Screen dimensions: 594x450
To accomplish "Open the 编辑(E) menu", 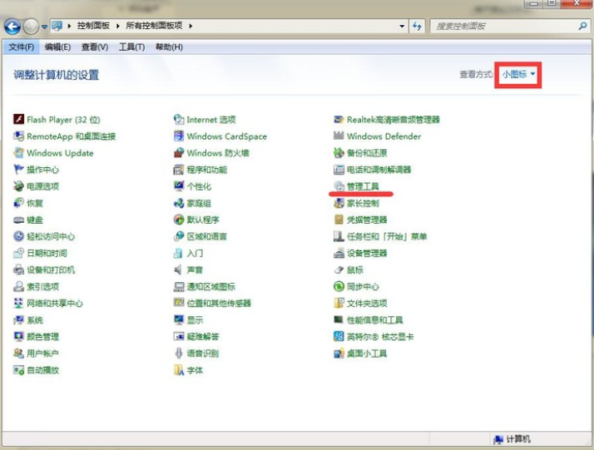I will pos(57,47).
